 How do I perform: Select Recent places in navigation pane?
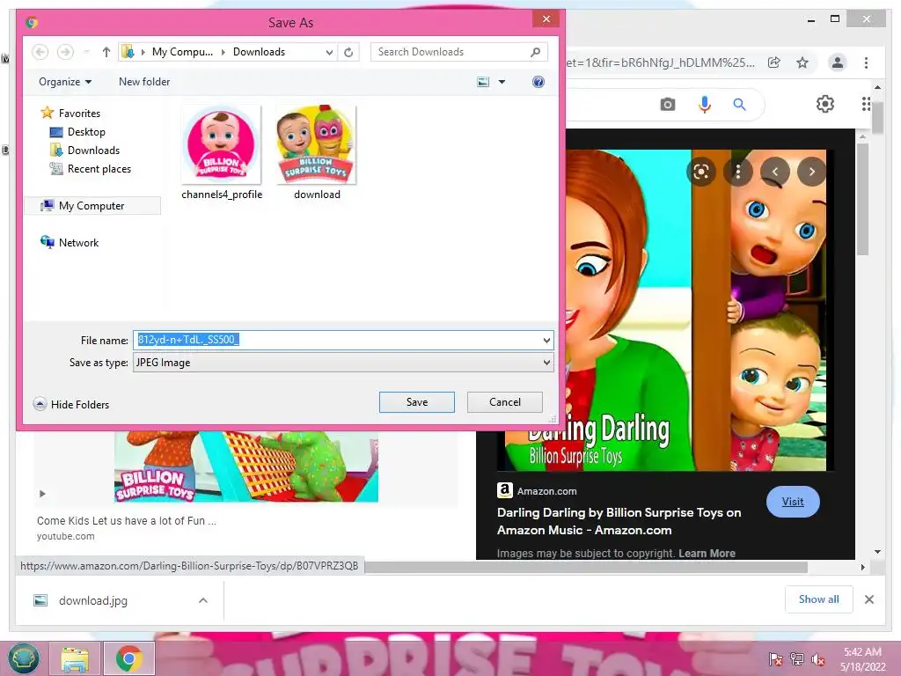(x=91, y=169)
